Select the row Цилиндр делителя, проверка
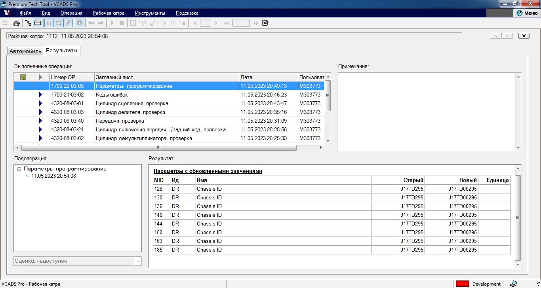Viewport: 541px width, 288px height. click(x=170, y=112)
